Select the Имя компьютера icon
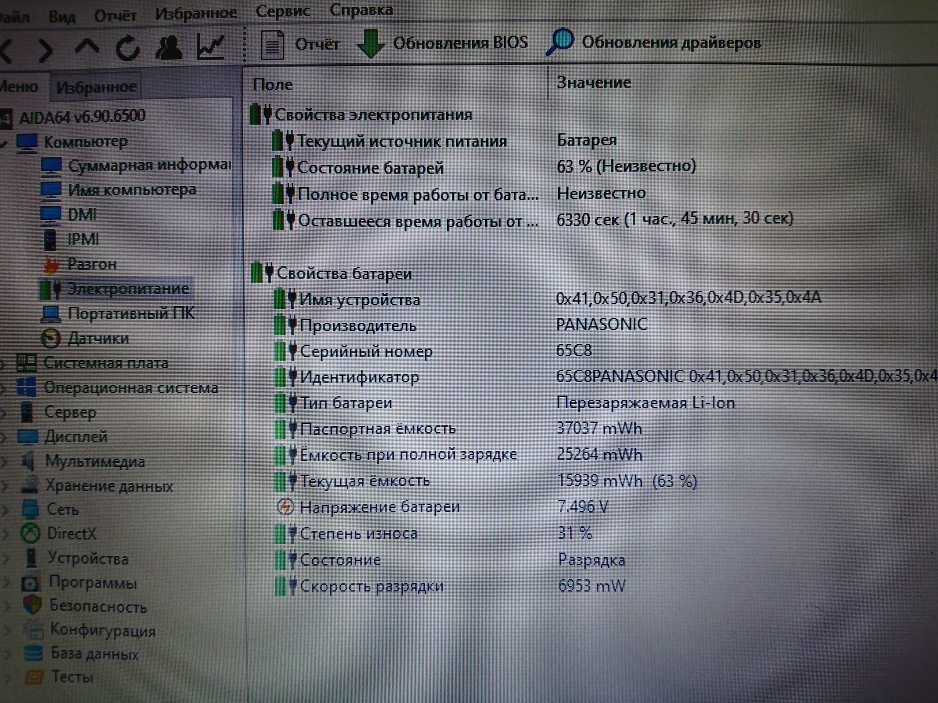 click(x=51, y=190)
